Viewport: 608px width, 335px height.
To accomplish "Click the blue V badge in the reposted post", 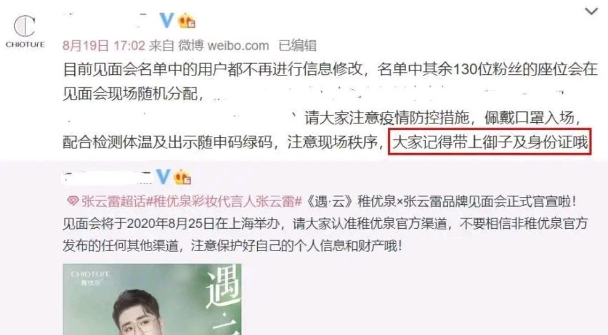I will pos(163,177).
